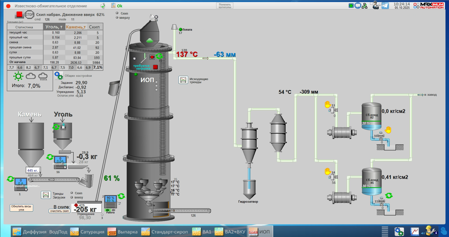449x237 pixels.
Task: Click очистить скип button
Action: 59,211
